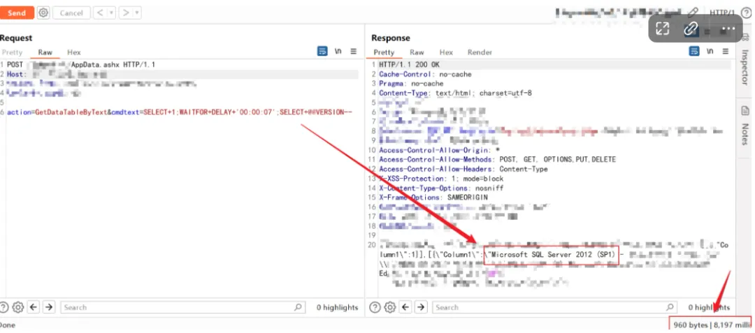This screenshot has height=333, width=755.
Task: Click Cache-Control: no-cache header
Action: tap(425, 75)
